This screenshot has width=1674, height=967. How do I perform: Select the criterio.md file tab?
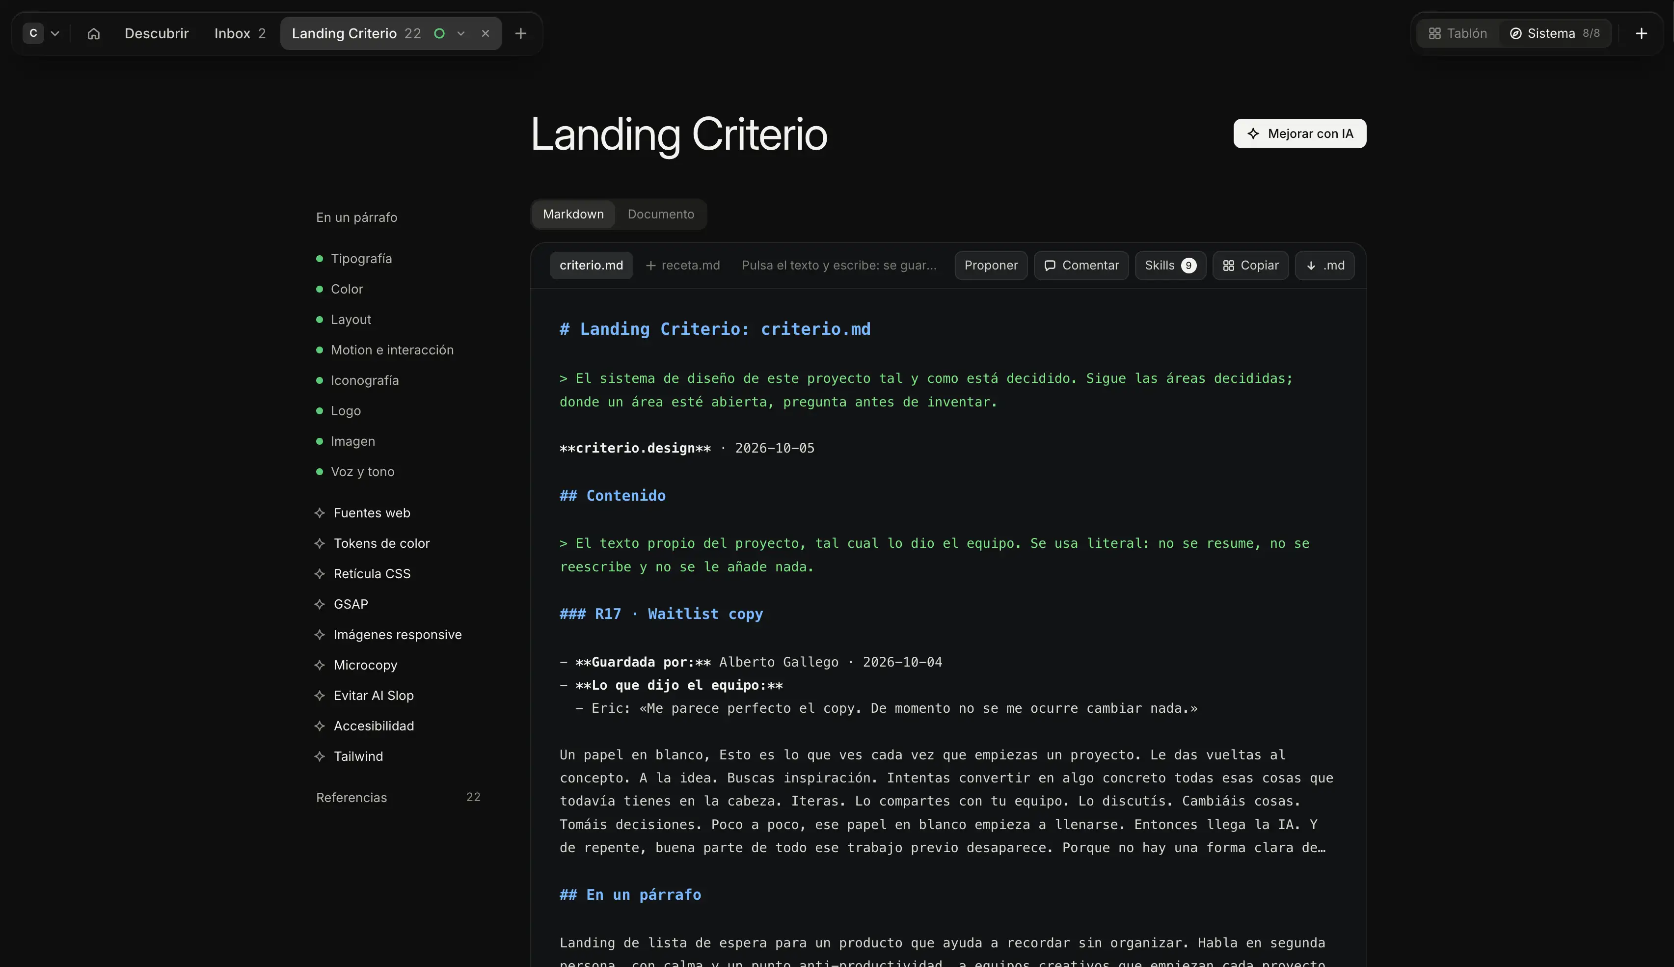[591, 265]
